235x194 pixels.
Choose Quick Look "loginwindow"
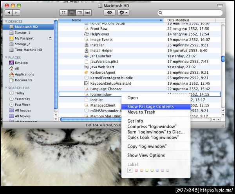[x=156, y=137]
